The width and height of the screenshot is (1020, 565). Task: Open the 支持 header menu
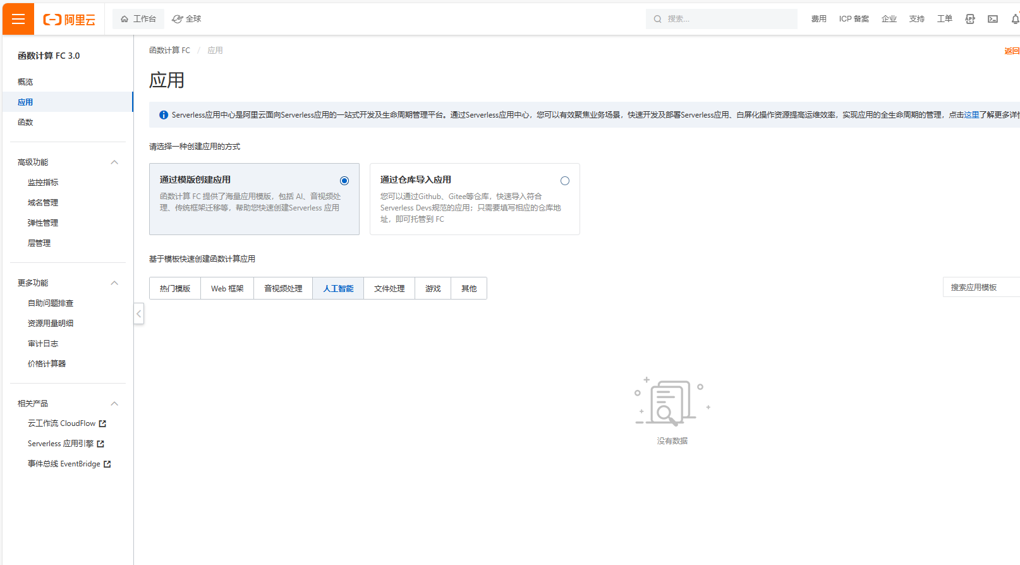click(917, 19)
